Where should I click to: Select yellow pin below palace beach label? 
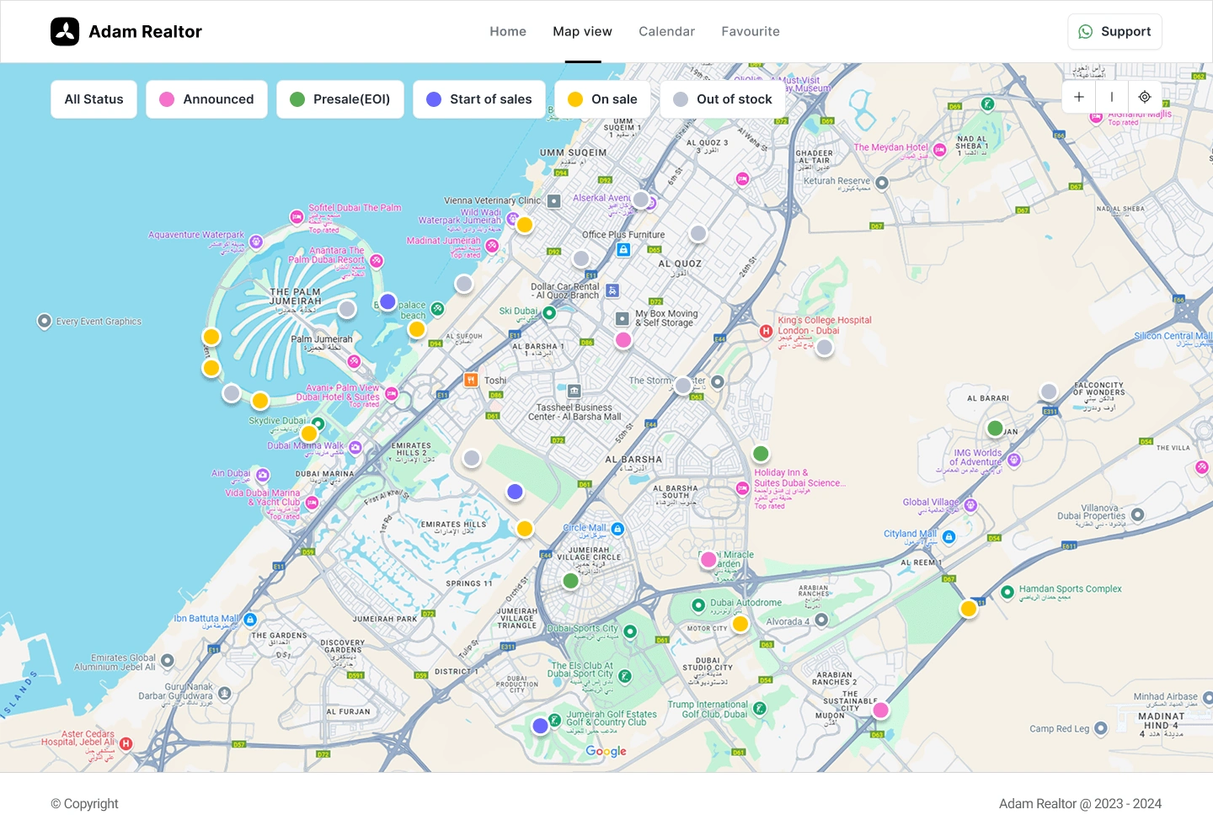(417, 329)
